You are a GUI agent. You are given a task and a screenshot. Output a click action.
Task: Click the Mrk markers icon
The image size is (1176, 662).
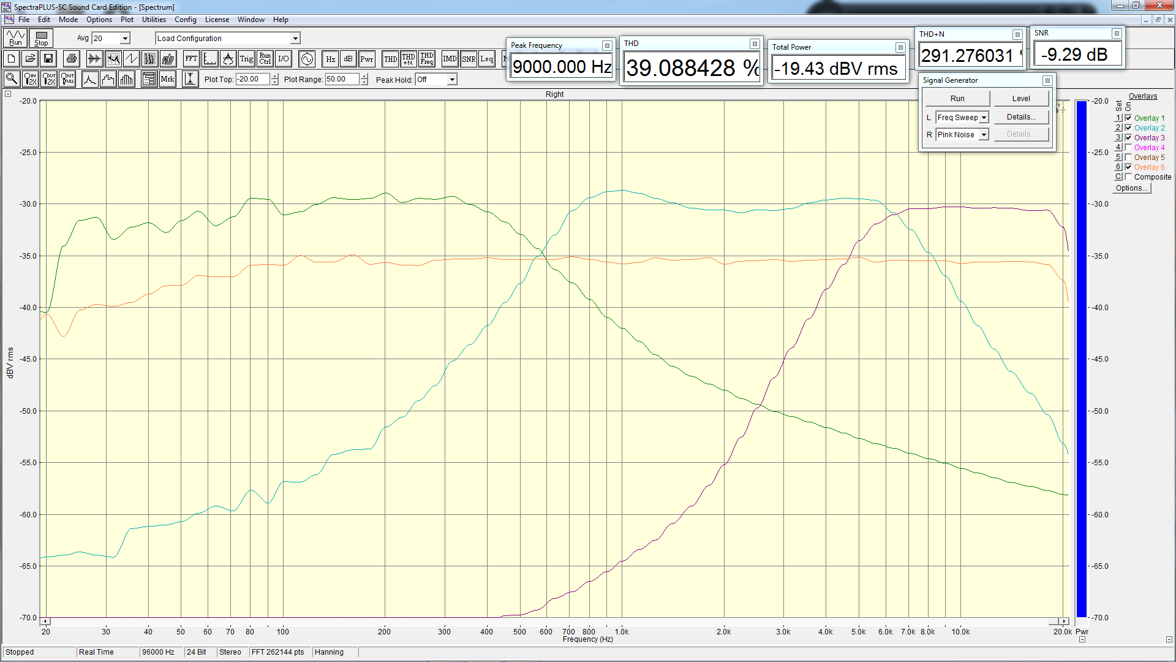(x=167, y=79)
